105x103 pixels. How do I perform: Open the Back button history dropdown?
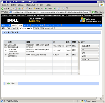9,9
